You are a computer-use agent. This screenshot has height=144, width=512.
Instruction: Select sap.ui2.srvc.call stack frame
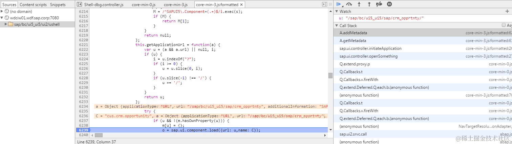pos(423,134)
